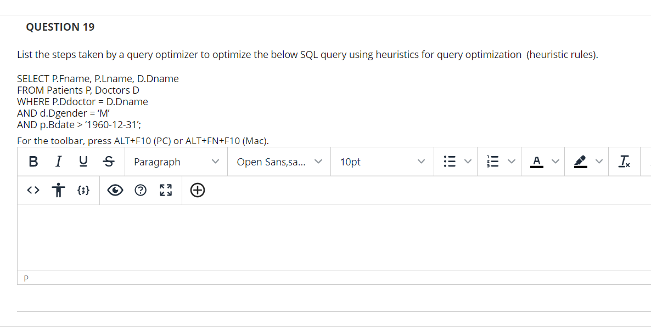Insert a code sample
The image size is (651, 327).
point(83,190)
